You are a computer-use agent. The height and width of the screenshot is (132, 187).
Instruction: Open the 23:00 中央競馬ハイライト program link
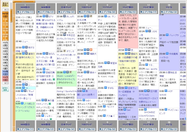pyautogui.click(x=169, y=55)
